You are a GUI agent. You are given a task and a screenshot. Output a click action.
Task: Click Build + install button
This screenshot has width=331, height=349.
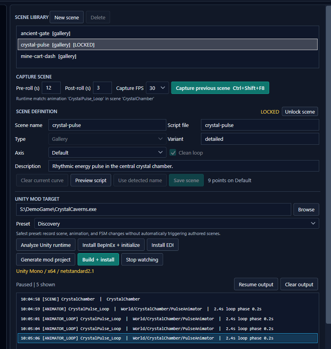tap(98, 259)
